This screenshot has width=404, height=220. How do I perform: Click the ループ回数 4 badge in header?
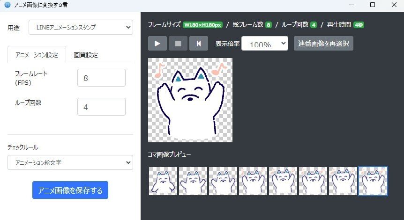point(314,25)
